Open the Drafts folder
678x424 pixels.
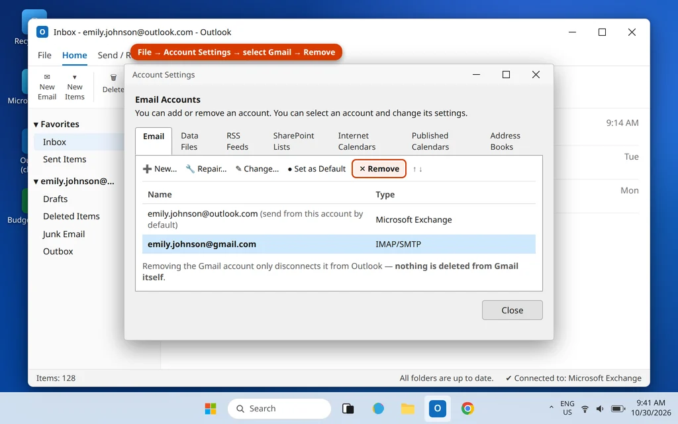[x=55, y=199]
